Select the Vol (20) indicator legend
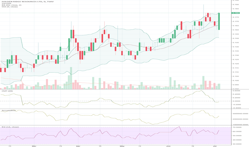The width and height of the screenshot is (249, 147). pos(6,3)
